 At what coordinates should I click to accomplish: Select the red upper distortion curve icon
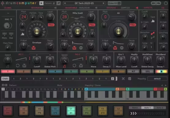(x=153, y=33)
